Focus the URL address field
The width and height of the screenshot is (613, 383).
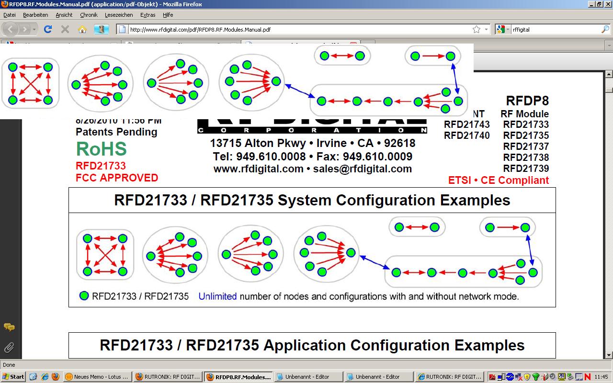(x=297, y=29)
